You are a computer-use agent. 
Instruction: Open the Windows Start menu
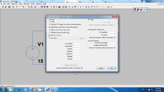coord(3,90)
